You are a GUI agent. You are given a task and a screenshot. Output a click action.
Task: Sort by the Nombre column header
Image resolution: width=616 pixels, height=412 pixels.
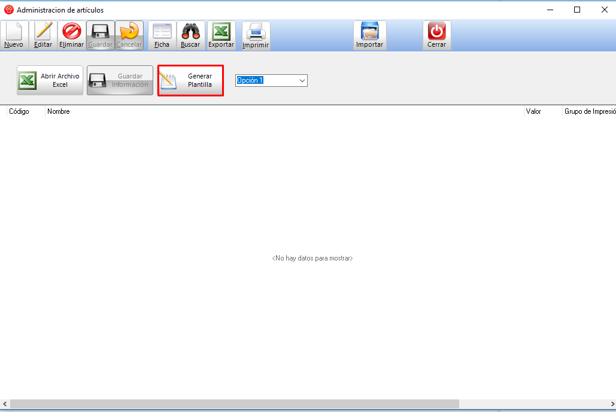tap(59, 111)
